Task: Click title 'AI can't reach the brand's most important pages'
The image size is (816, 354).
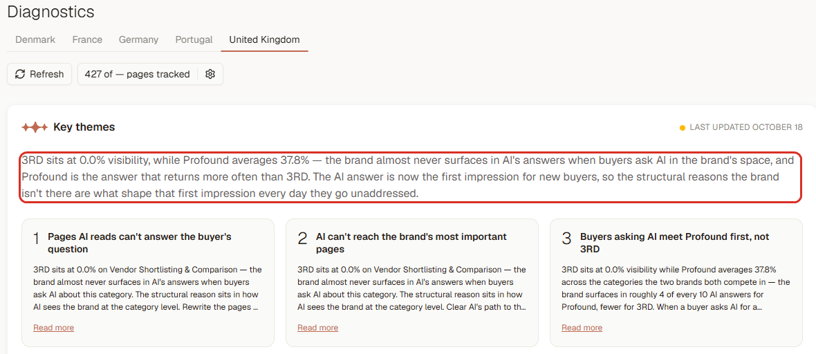Action: [x=411, y=243]
